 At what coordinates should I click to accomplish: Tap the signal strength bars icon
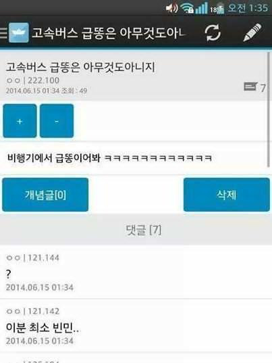coord(201,9)
